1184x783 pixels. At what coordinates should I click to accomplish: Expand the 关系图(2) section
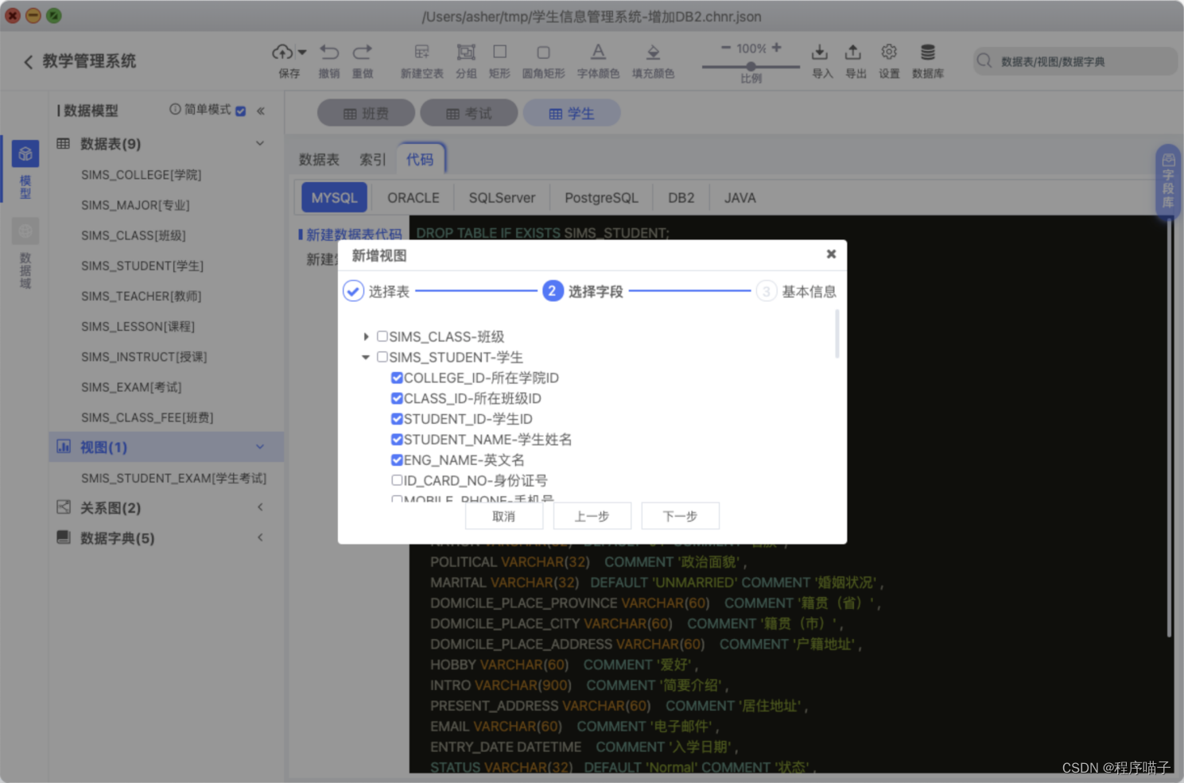(260, 507)
